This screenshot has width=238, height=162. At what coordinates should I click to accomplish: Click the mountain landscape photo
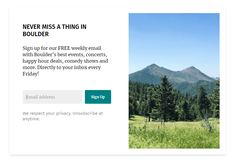[174, 81]
